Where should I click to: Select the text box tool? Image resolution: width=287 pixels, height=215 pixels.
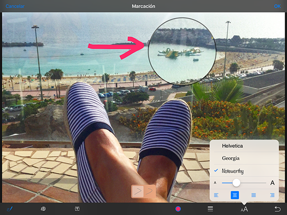(x=77, y=209)
